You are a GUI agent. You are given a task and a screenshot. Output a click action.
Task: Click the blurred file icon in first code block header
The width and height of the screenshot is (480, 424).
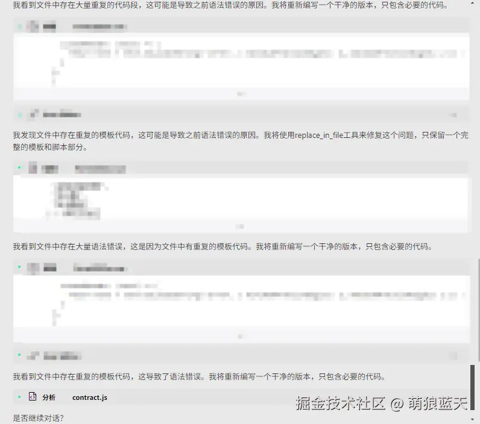point(33,26)
